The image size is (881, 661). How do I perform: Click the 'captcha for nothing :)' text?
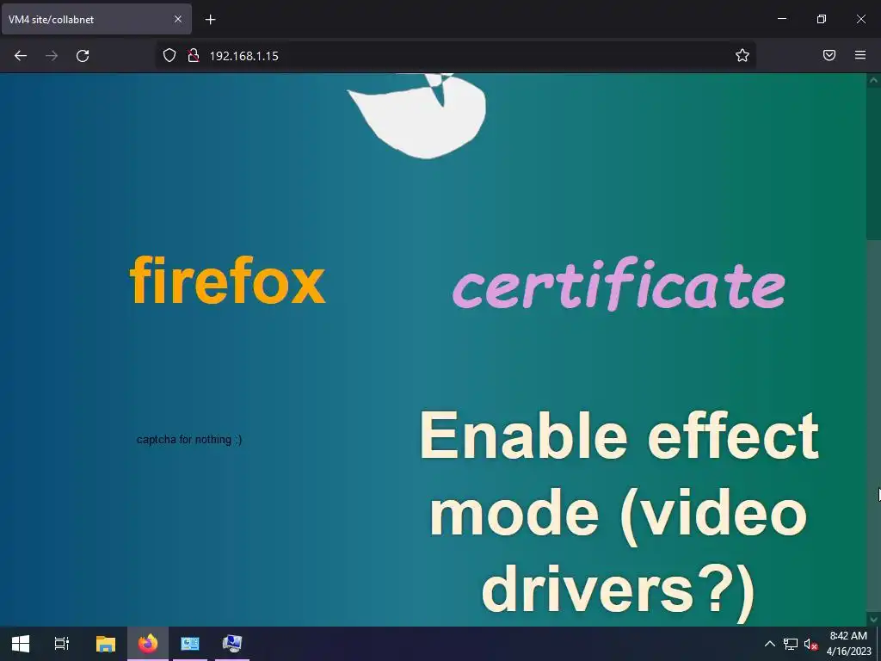189,440
